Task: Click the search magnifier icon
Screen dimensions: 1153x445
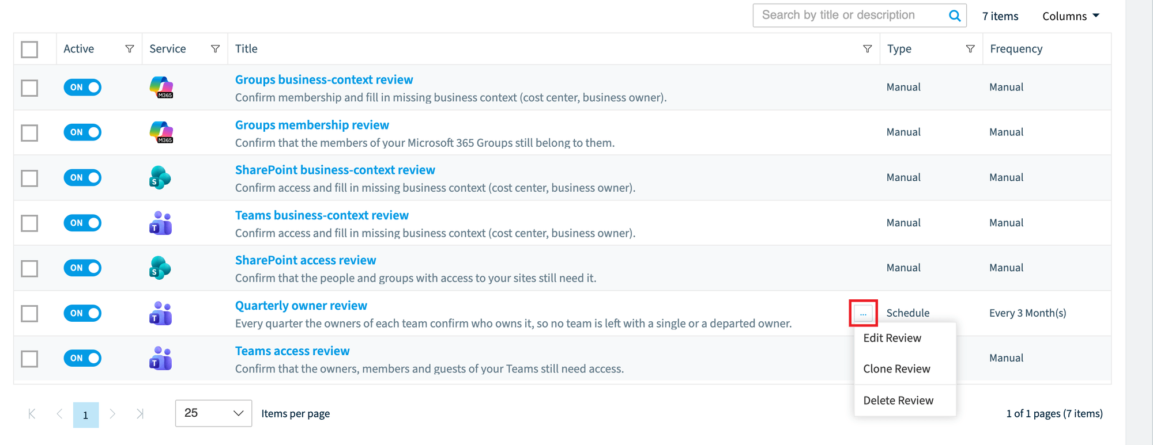Action: tap(955, 16)
